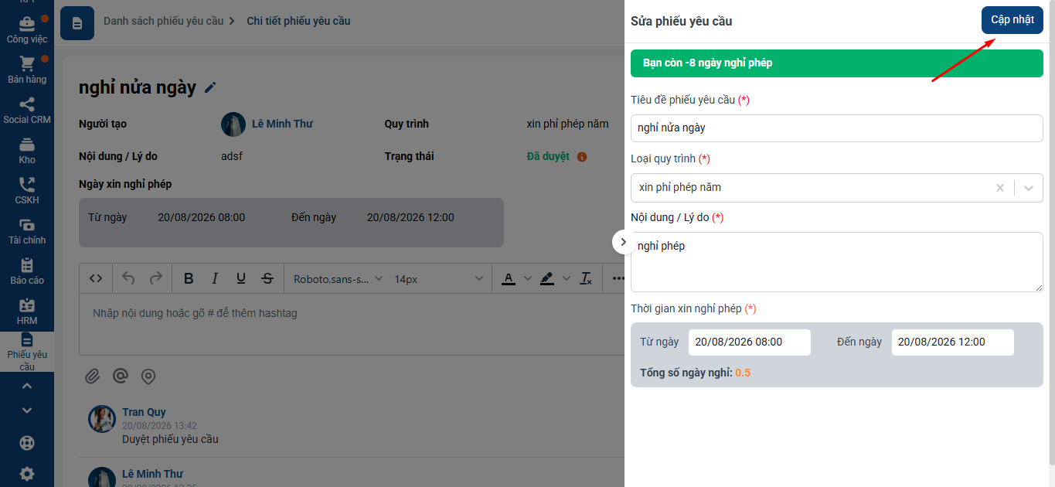Click the edit pencil beside the ticket title

click(x=210, y=88)
